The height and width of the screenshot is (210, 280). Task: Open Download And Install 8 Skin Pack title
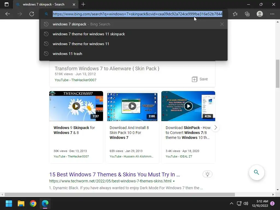click(x=129, y=133)
